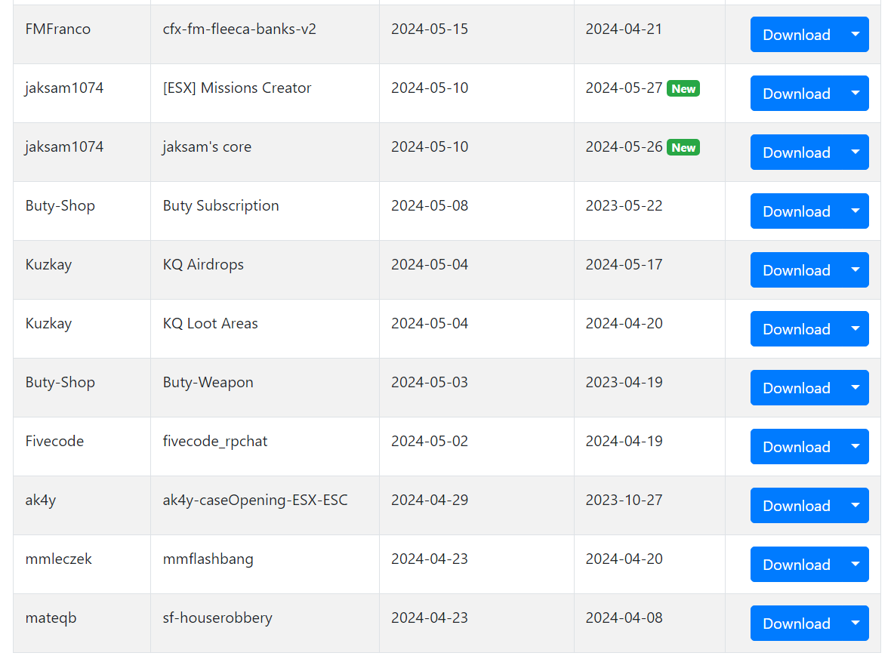Image resolution: width=894 pixels, height=656 pixels.
Task: Select resource name jaksam's core
Action: coord(207,147)
